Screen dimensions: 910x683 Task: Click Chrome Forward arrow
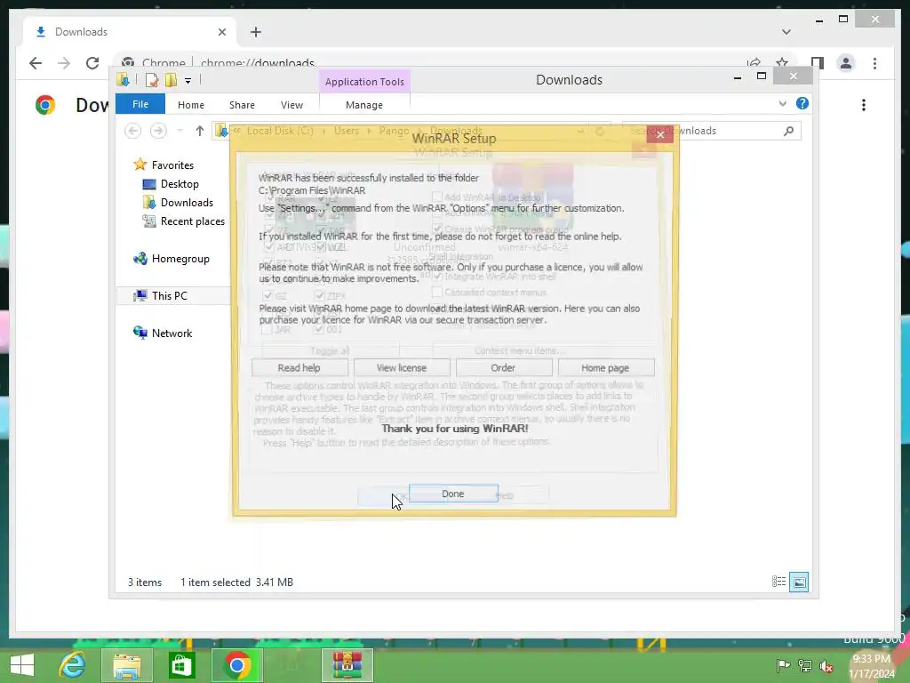click(64, 63)
